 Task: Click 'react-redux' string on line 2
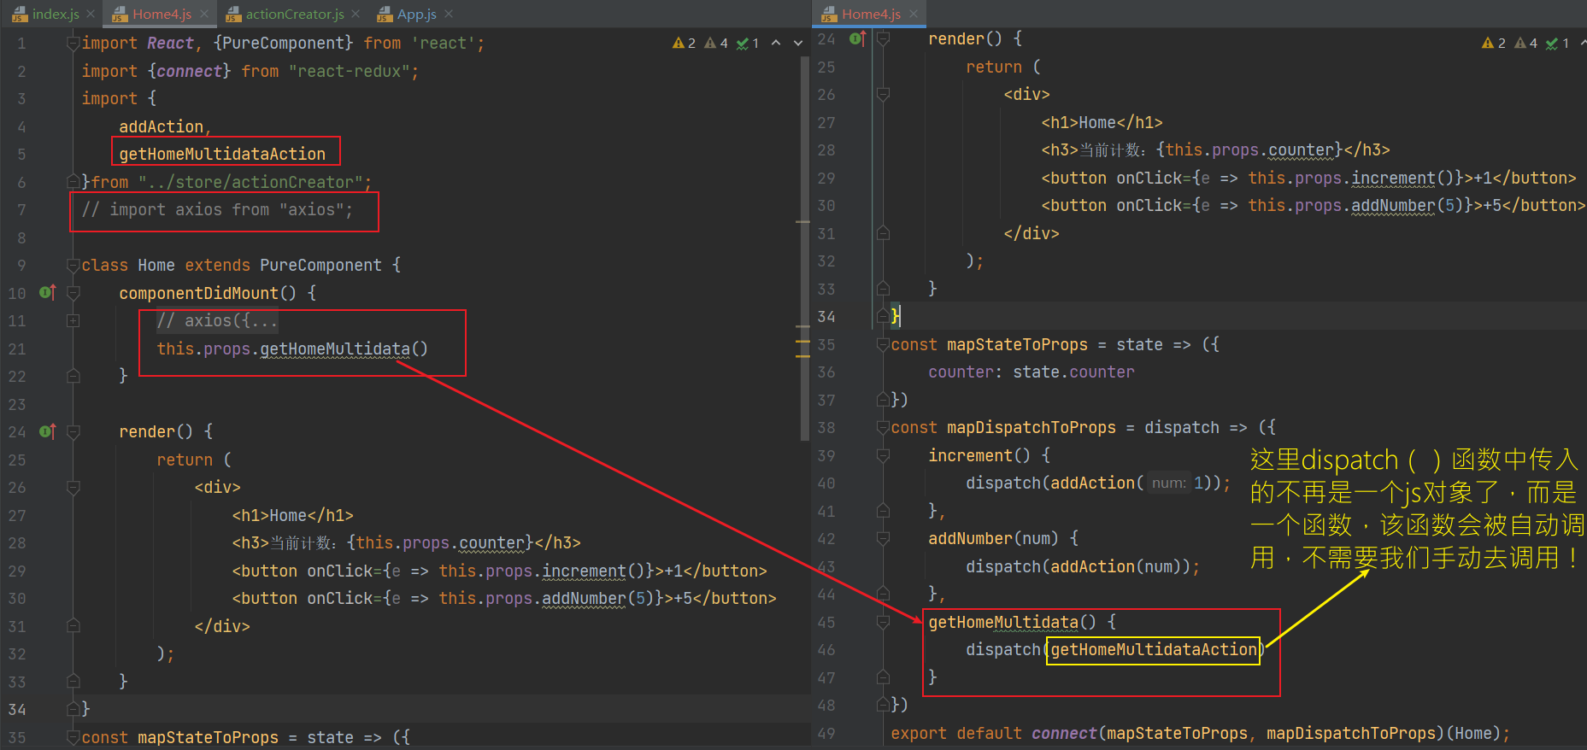point(350,71)
